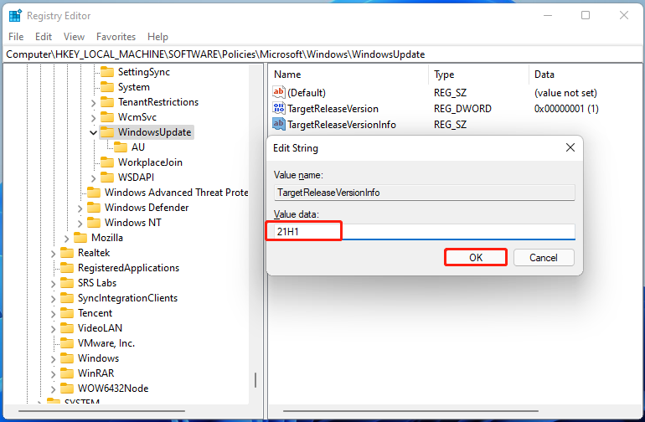Click the WorkplaceJoin folder icon
The height and width of the screenshot is (422, 645).
pyautogui.click(x=107, y=162)
